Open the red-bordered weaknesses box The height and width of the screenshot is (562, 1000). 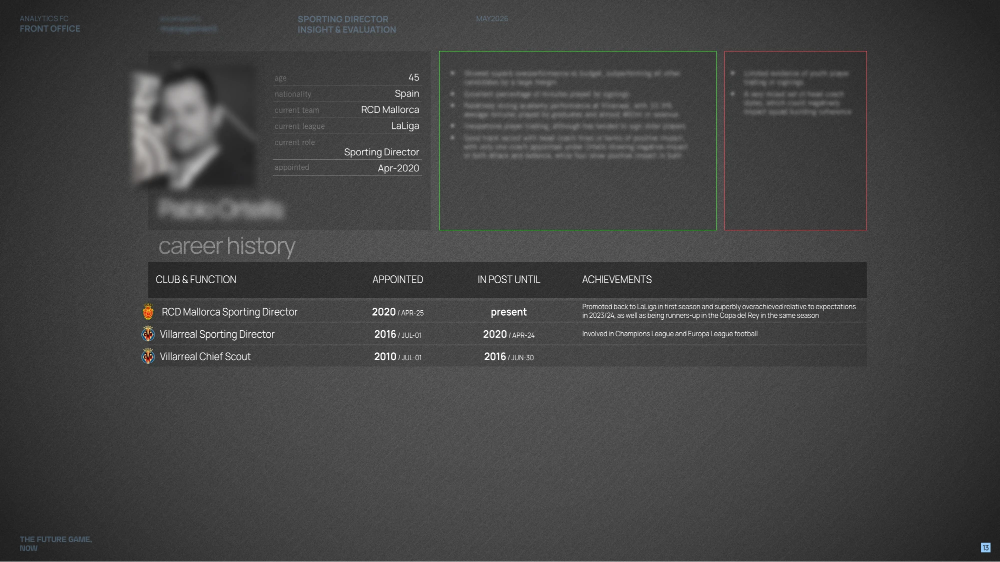pyautogui.click(x=795, y=140)
